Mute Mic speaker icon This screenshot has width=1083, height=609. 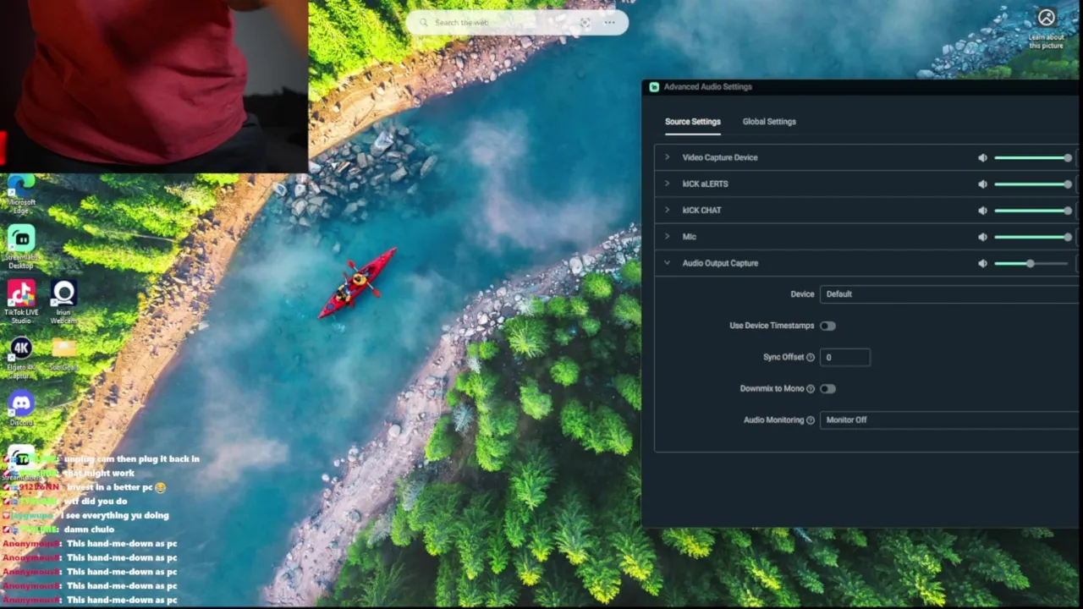982,237
